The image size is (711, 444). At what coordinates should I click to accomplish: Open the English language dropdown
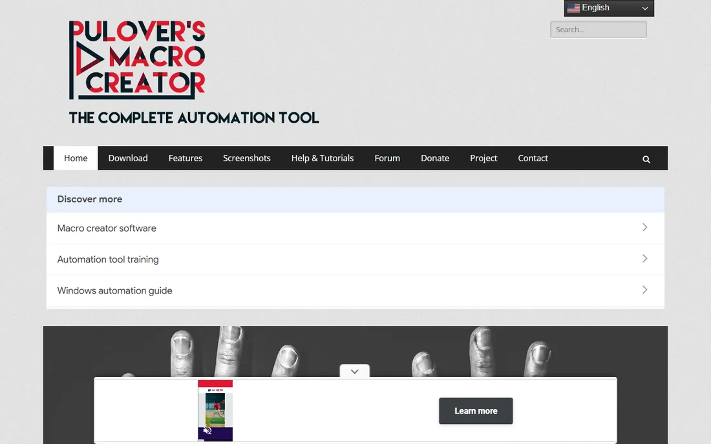609,8
